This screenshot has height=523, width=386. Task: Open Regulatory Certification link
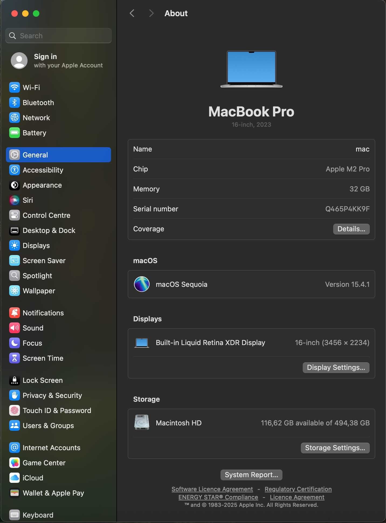pos(298,489)
